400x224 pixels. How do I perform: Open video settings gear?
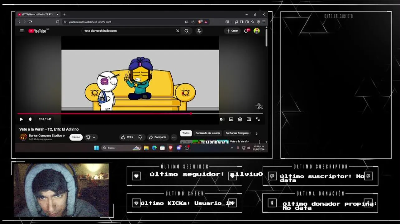coord(240,119)
